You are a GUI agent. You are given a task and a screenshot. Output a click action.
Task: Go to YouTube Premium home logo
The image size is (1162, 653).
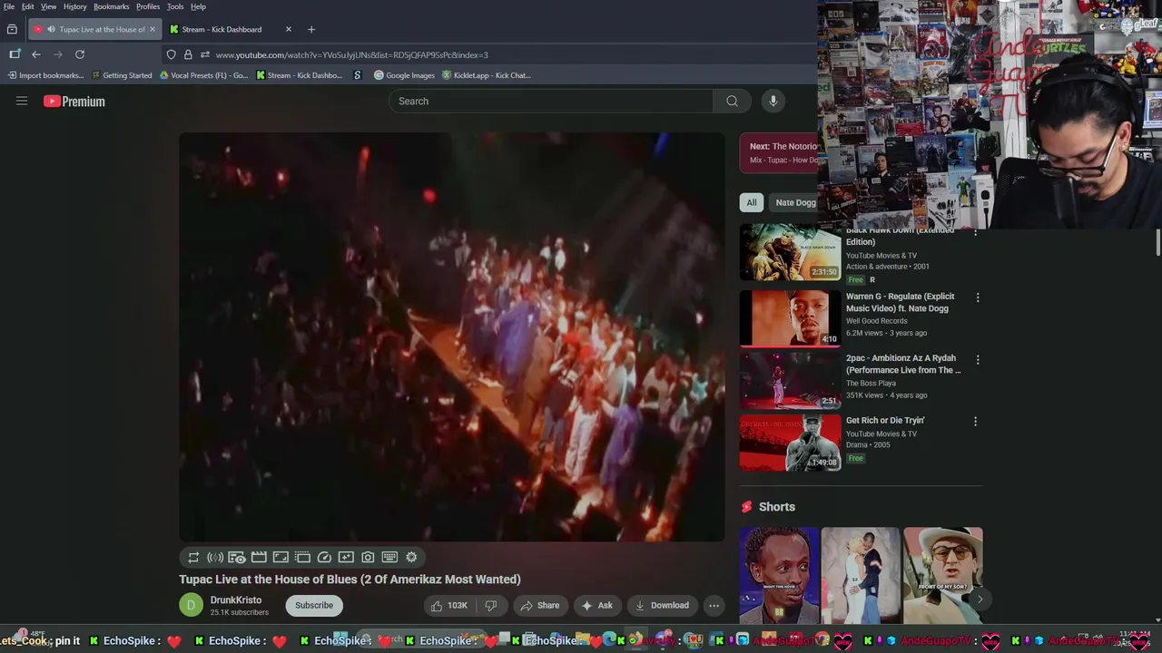click(x=74, y=102)
